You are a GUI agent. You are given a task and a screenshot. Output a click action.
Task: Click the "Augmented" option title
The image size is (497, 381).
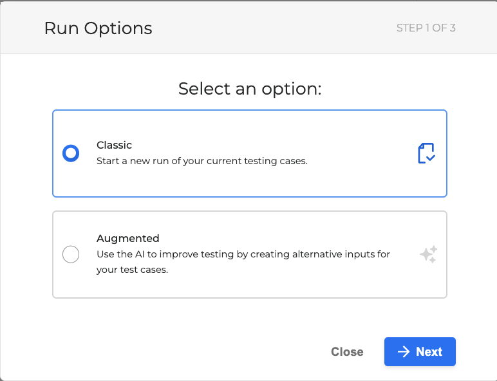(x=127, y=238)
